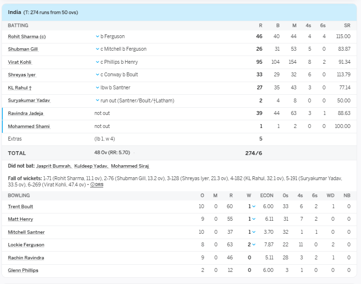
Task: Open Virat Kohli's player page
Action: (x=20, y=62)
